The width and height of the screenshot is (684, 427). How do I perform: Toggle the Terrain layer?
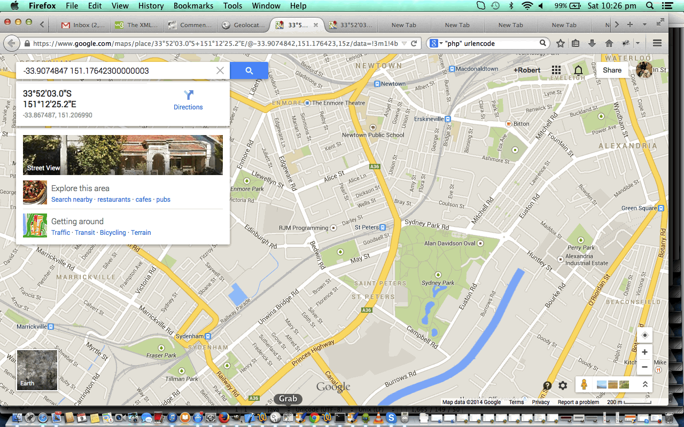(141, 233)
